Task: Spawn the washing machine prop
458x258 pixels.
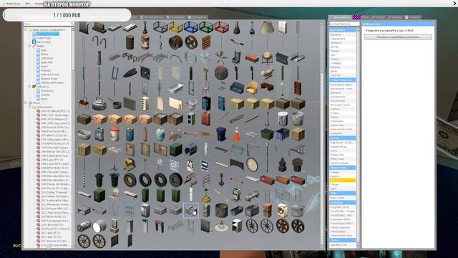Action: click(282, 210)
